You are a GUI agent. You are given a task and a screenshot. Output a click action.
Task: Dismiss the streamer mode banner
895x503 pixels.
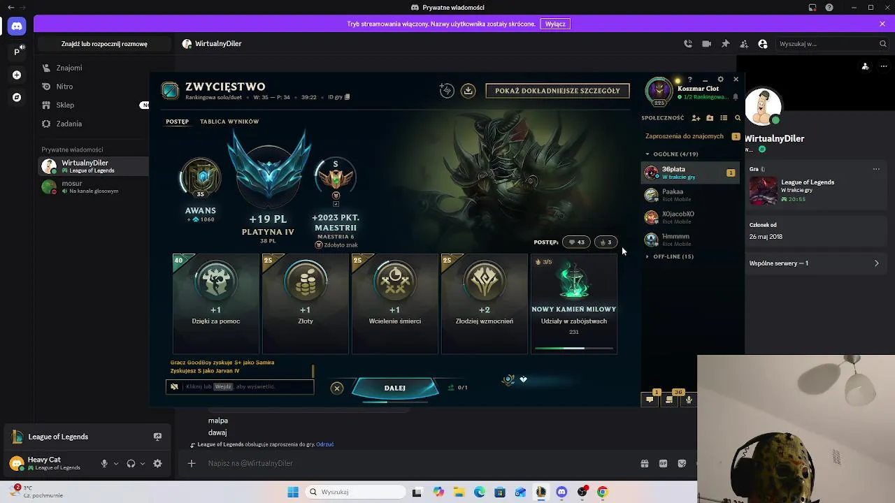click(x=882, y=24)
